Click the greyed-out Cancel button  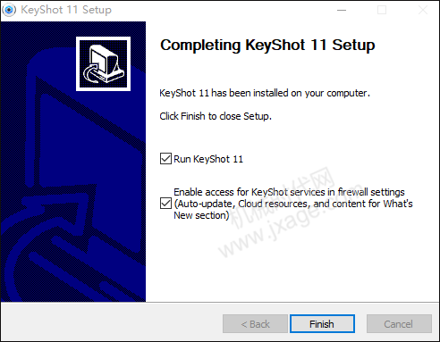click(x=399, y=323)
